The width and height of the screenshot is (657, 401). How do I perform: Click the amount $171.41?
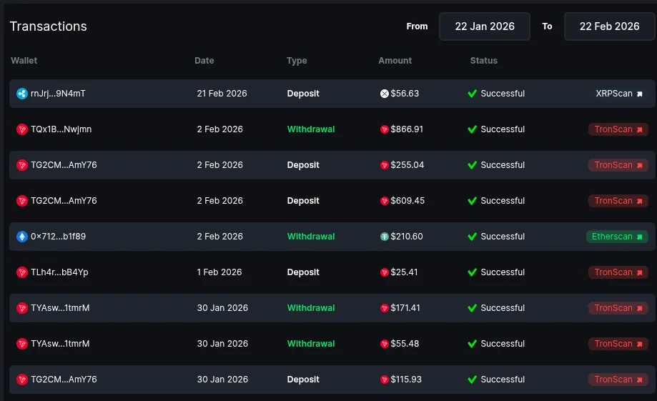(x=405, y=308)
